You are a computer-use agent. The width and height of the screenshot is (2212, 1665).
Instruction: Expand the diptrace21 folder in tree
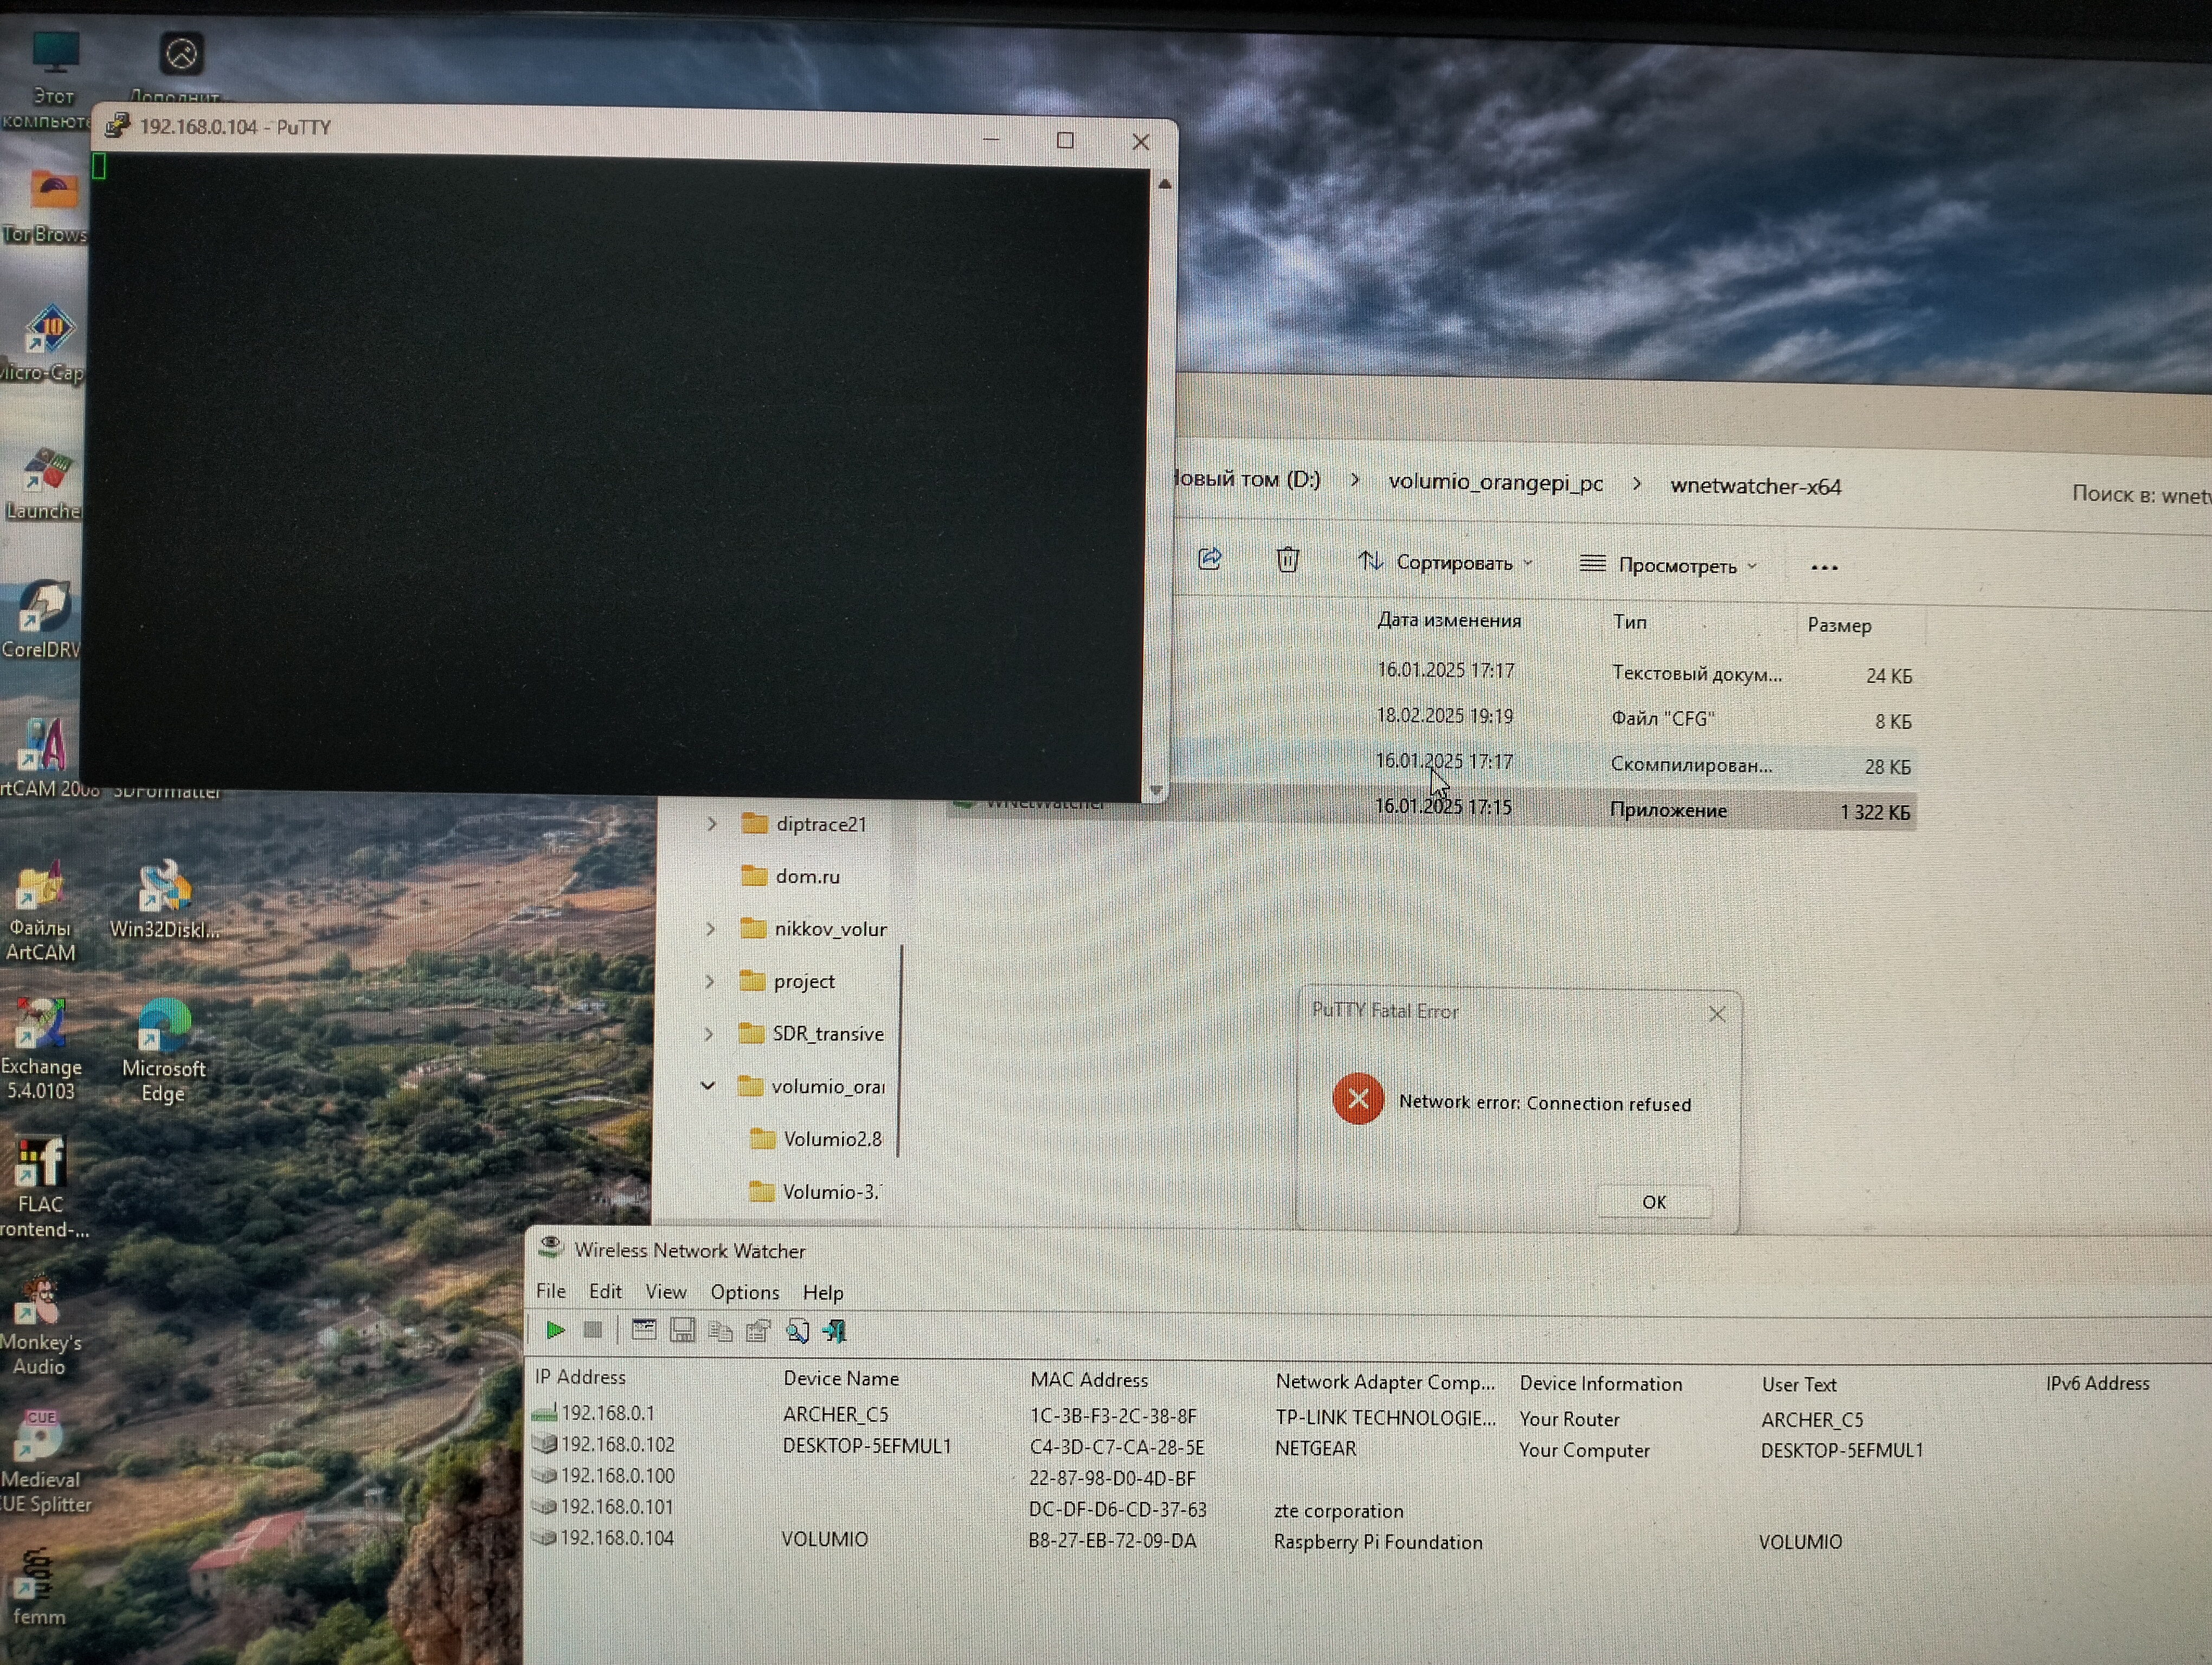tap(711, 823)
